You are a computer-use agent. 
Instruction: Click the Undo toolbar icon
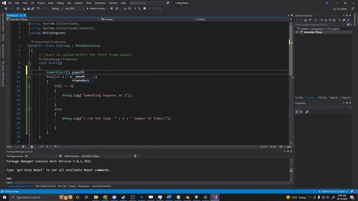tap(38, 9)
